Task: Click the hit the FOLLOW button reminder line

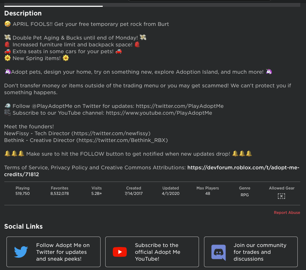Action: pos(128,154)
